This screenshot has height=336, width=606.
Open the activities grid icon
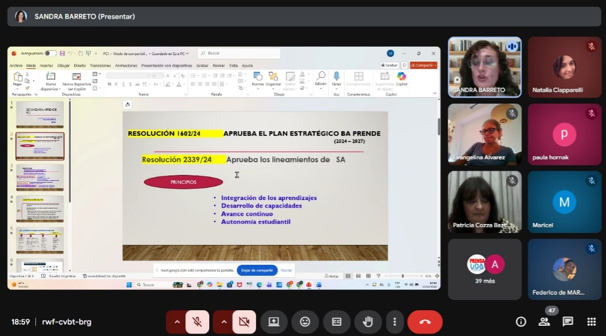point(591,322)
